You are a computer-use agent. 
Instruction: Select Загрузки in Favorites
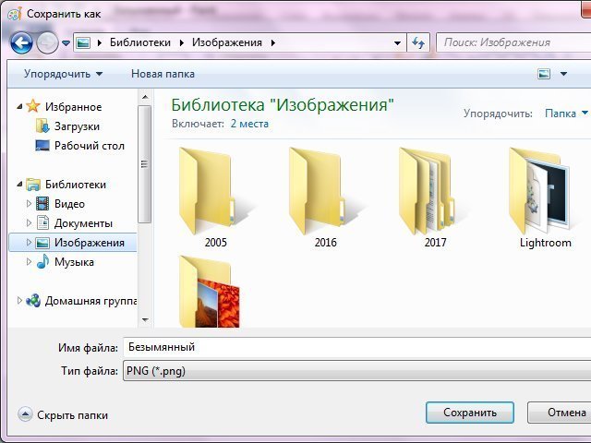(77, 126)
